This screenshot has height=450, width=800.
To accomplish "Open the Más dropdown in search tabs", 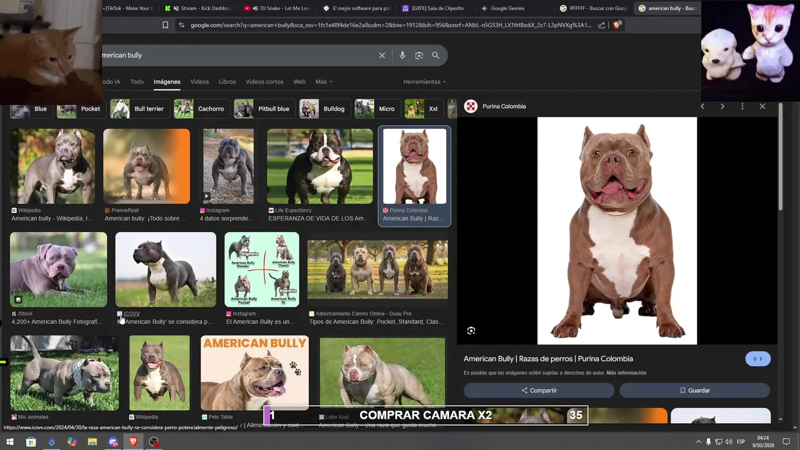I will (x=324, y=82).
